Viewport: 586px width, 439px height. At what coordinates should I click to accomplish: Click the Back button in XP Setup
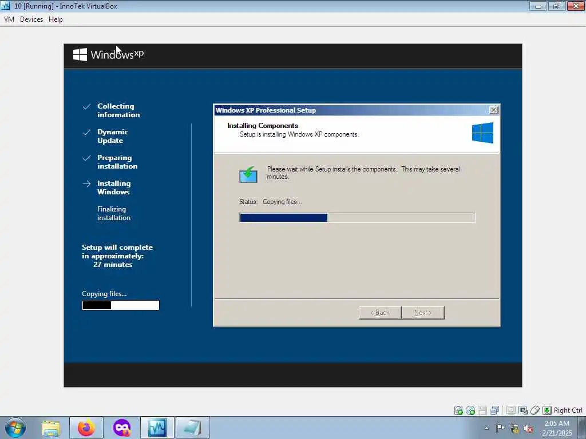380,313
